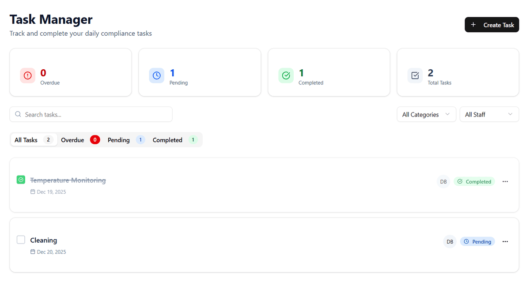Click the Overdue alert icon
The height and width of the screenshot is (285, 530).
(x=27, y=75)
